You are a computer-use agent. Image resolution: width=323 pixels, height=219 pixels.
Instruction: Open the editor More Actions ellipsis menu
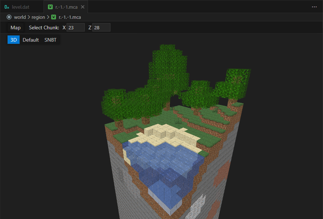[x=314, y=7]
